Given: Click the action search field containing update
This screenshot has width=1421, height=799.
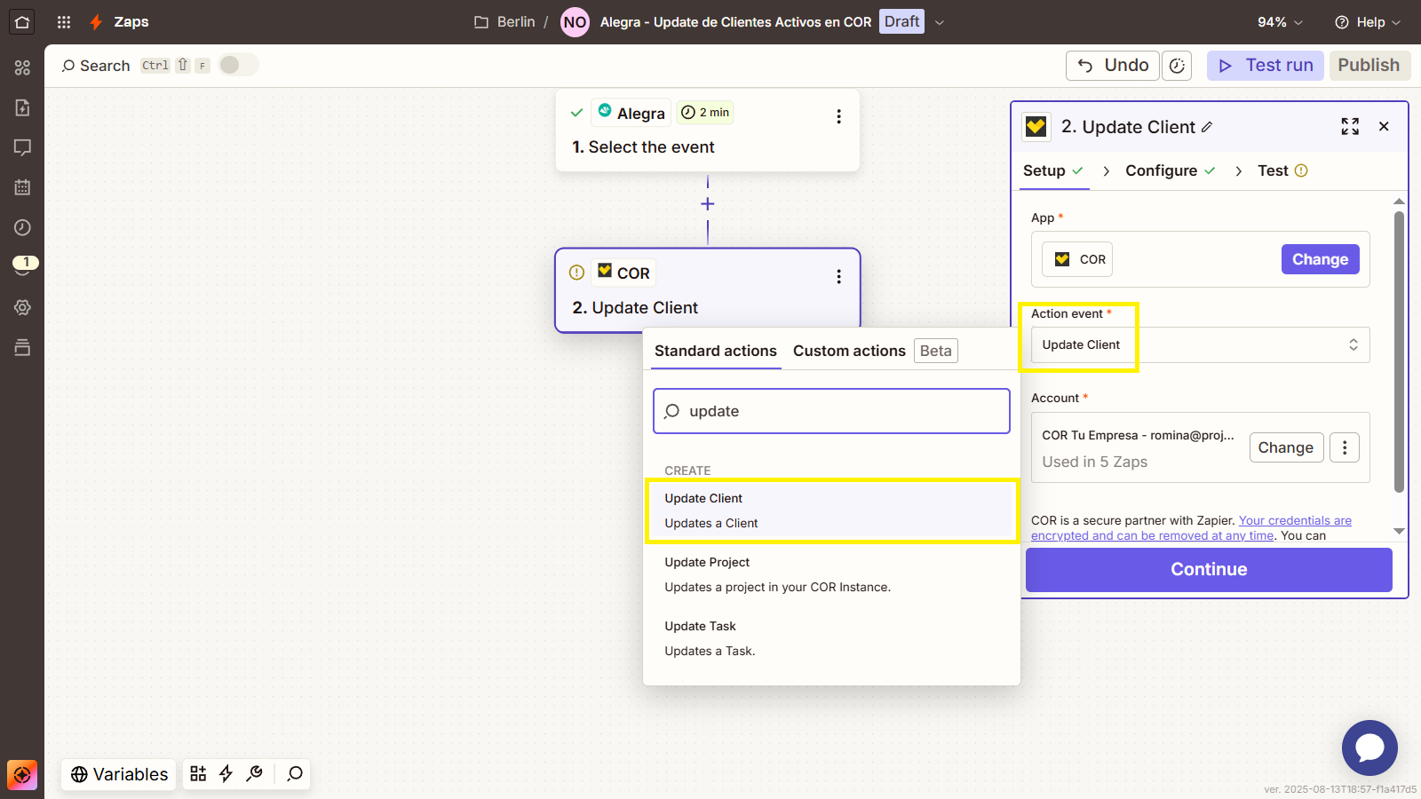Looking at the screenshot, I should pyautogui.click(x=831, y=411).
